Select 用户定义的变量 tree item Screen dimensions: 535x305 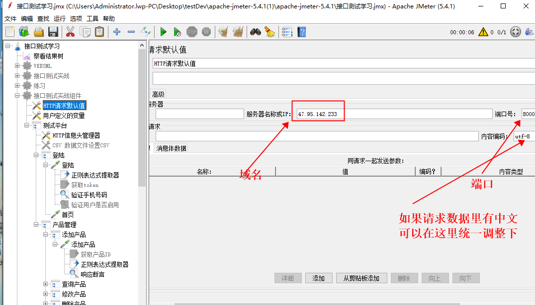point(64,116)
